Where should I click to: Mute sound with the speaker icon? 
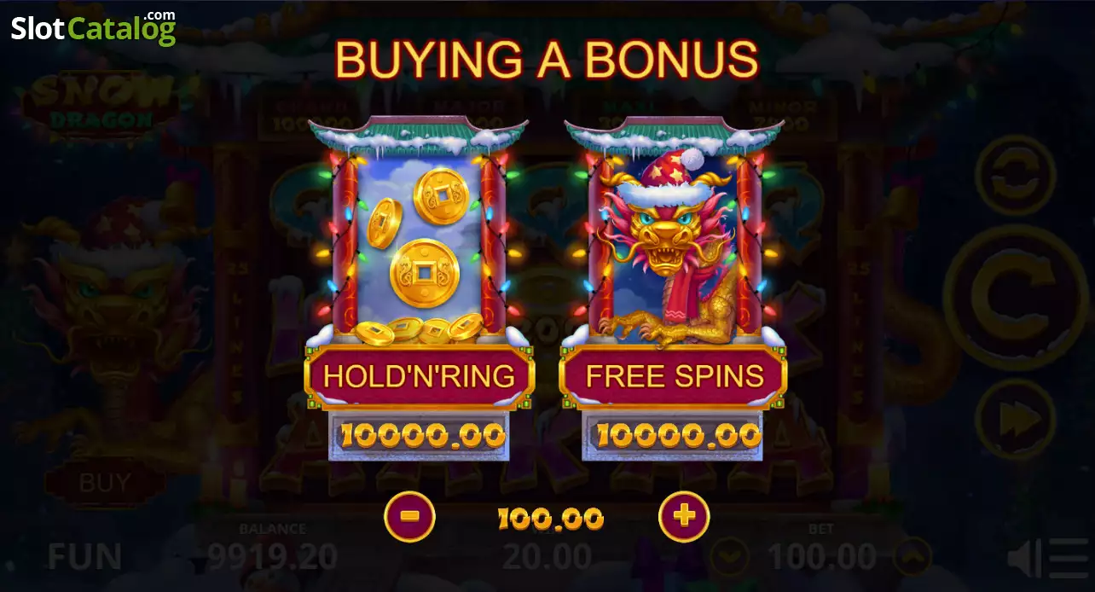[x=1023, y=559]
